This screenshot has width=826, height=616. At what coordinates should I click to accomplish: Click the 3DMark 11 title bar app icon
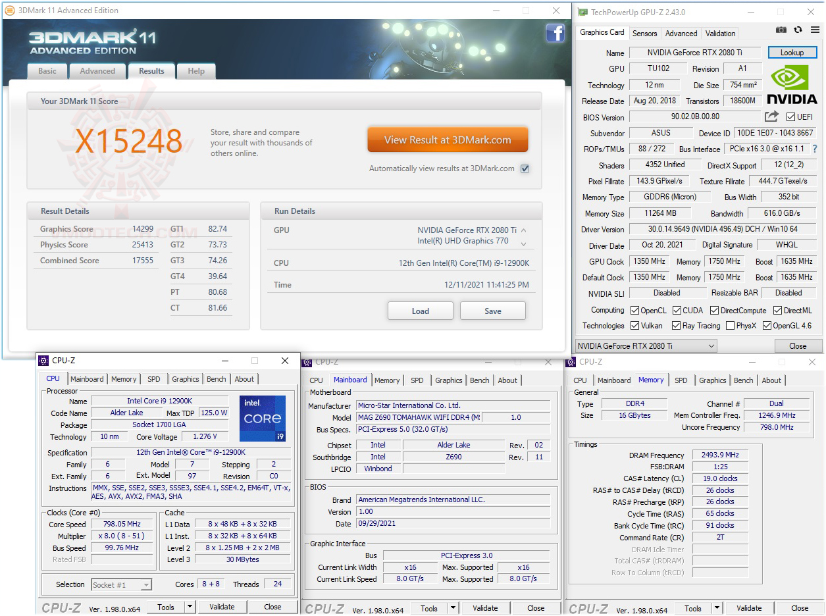click(x=10, y=11)
